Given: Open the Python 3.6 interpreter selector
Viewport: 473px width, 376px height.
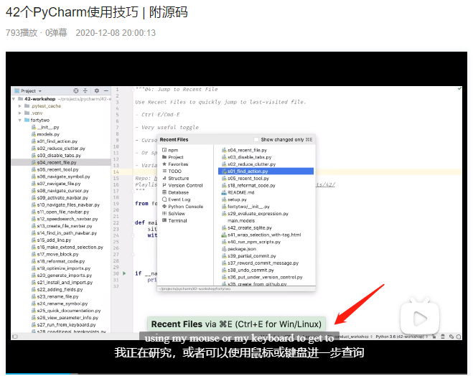Looking at the screenshot, I should tap(401, 337).
